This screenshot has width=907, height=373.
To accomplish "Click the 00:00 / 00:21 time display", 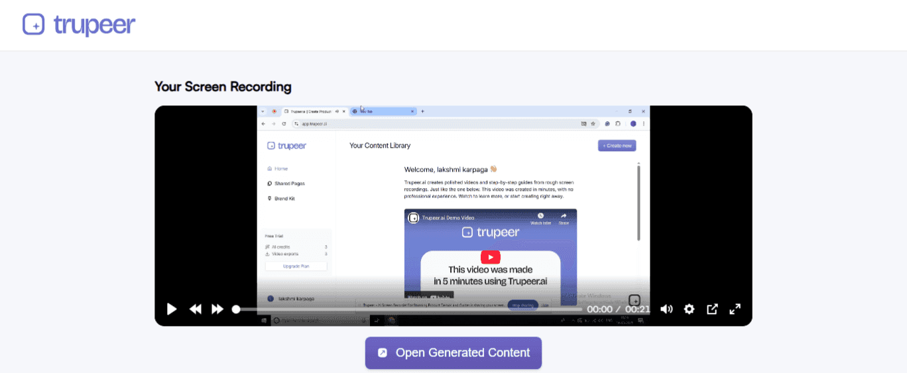I will click(x=619, y=309).
